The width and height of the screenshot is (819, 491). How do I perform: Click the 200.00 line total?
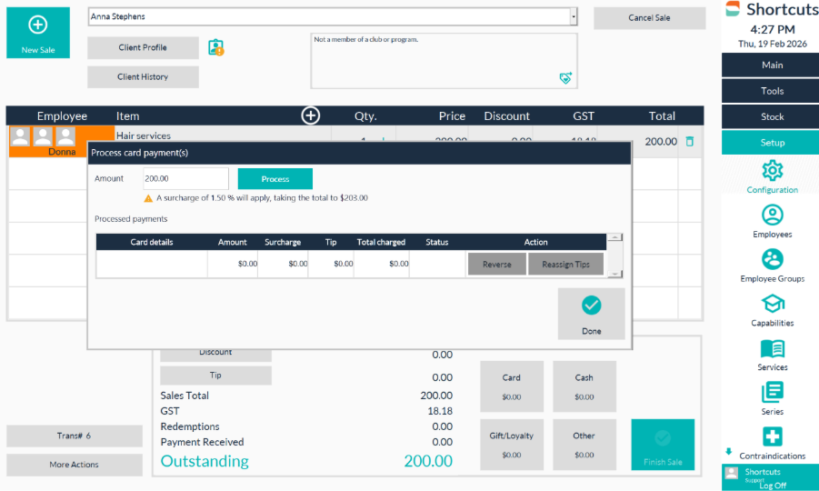661,142
